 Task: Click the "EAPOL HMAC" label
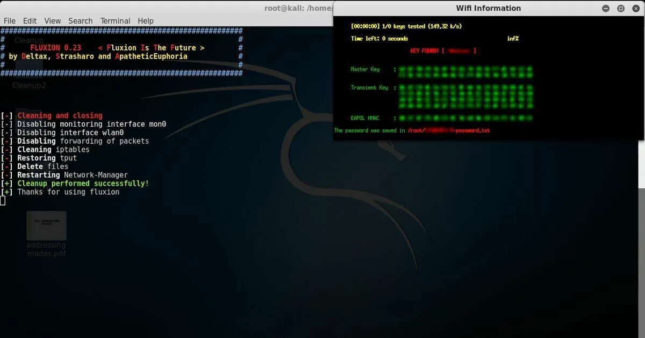pos(365,118)
